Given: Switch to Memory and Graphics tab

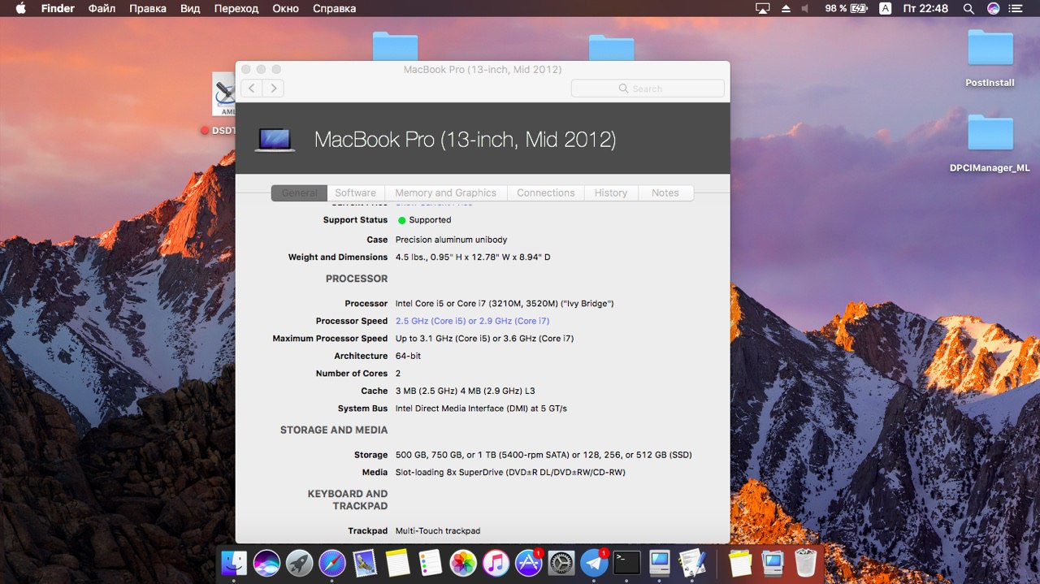Looking at the screenshot, I should point(446,193).
